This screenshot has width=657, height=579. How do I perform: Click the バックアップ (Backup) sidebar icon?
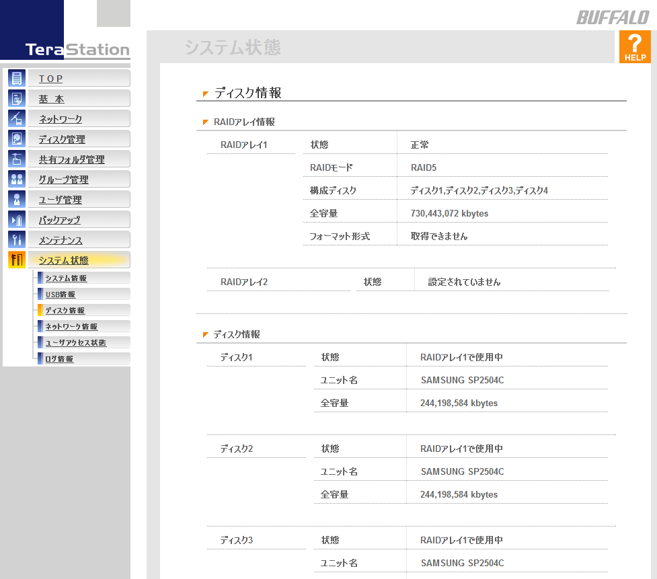coord(16,219)
